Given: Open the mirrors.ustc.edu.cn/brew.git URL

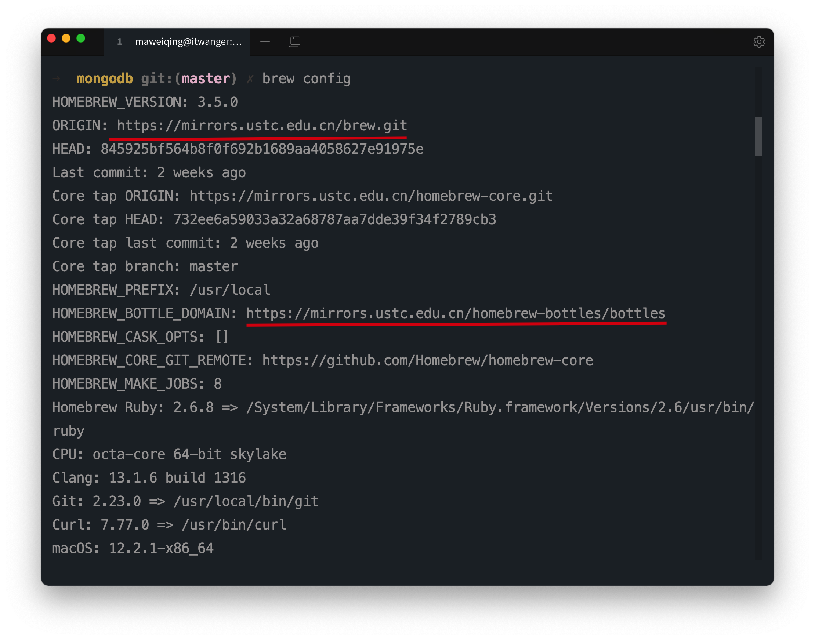Looking at the screenshot, I should (262, 126).
